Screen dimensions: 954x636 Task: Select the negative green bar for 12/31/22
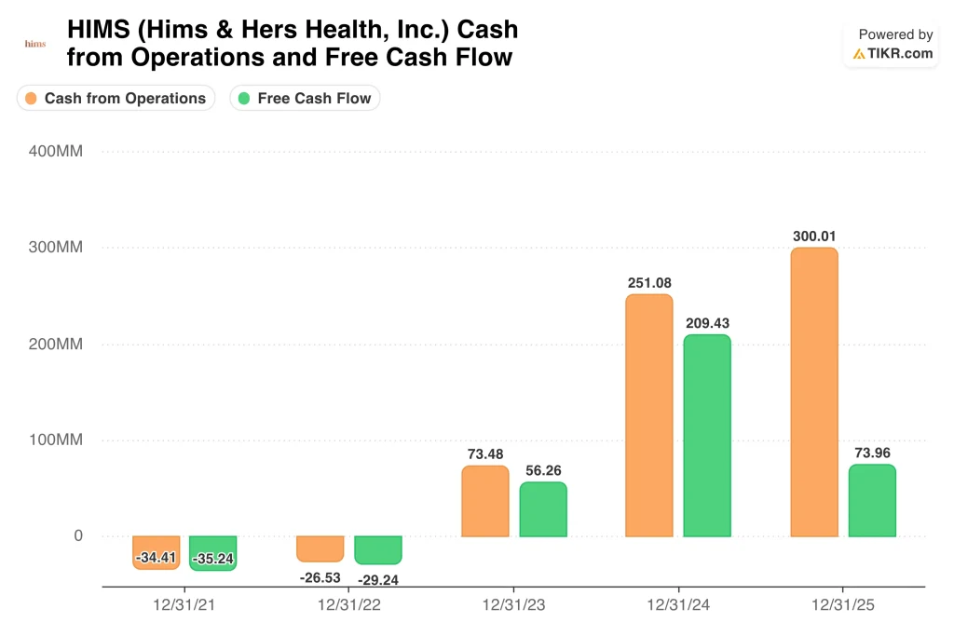(x=378, y=550)
